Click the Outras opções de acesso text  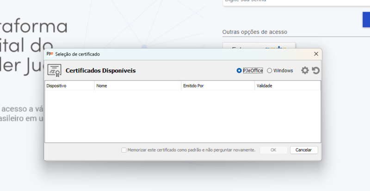coord(255,32)
